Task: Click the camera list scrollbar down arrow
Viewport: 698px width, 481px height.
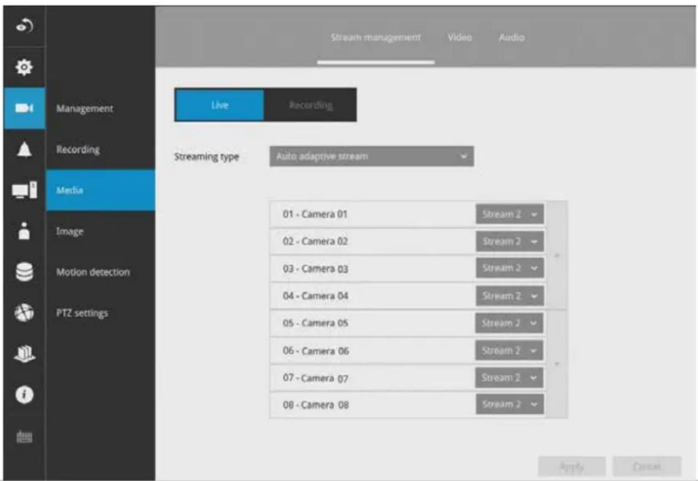Action: click(x=557, y=365)
